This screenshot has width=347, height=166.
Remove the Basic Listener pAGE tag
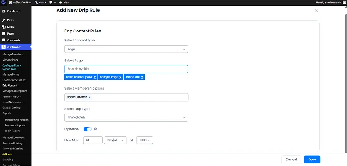[95, 77]
